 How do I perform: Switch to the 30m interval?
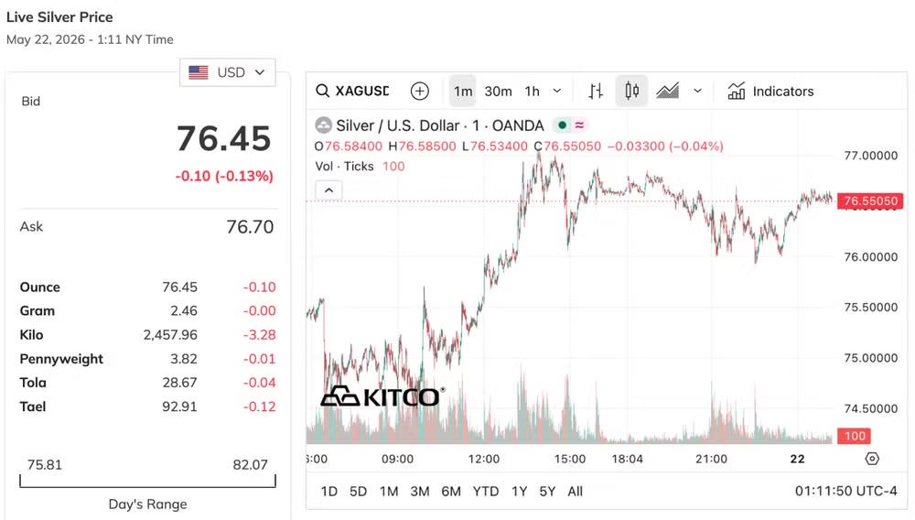(x=498, y=91)
